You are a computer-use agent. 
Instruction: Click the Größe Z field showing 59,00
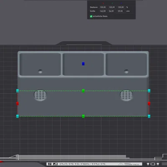(121, 11)
